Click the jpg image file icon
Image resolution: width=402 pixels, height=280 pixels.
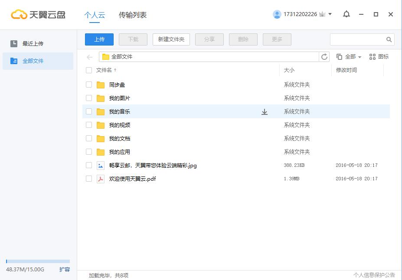point(101,166)
